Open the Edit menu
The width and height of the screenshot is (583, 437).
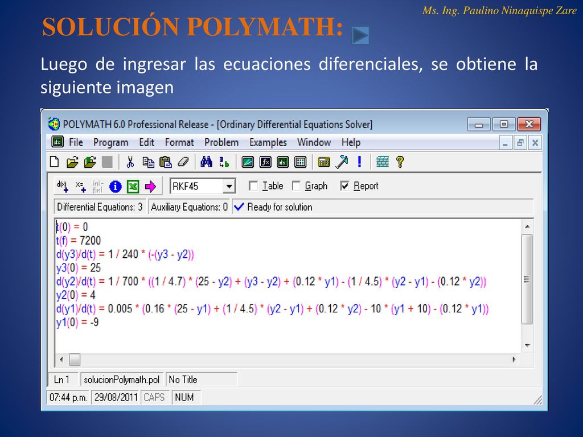tap(146, 142)
